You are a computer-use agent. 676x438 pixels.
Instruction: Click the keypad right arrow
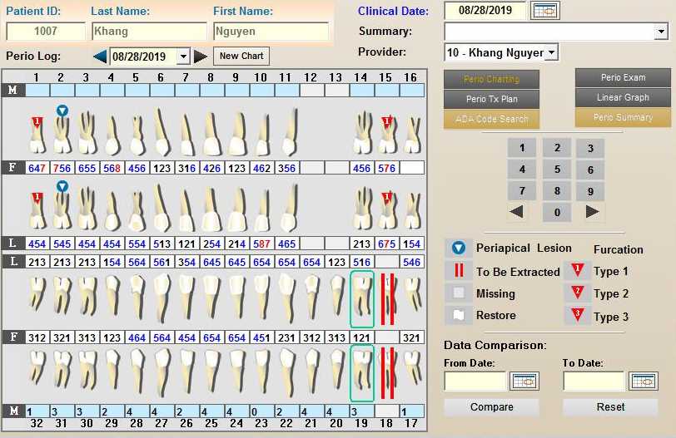[592, 212]
